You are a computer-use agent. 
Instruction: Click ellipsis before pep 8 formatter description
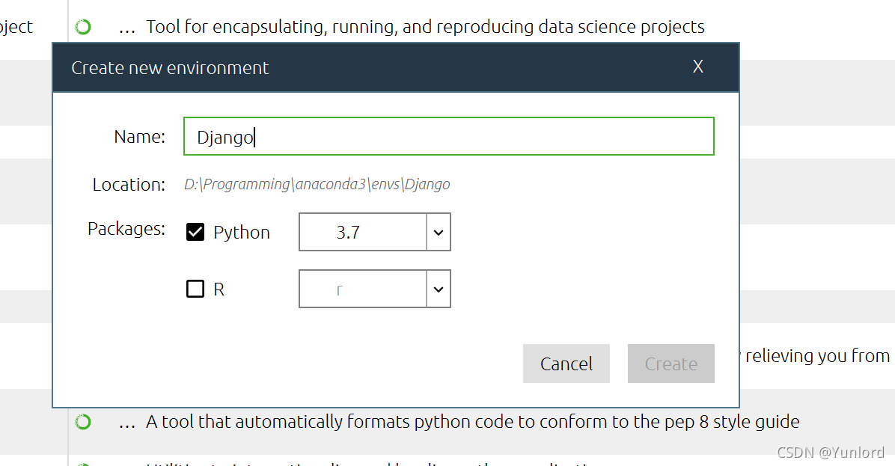click(x=126, y=422)
